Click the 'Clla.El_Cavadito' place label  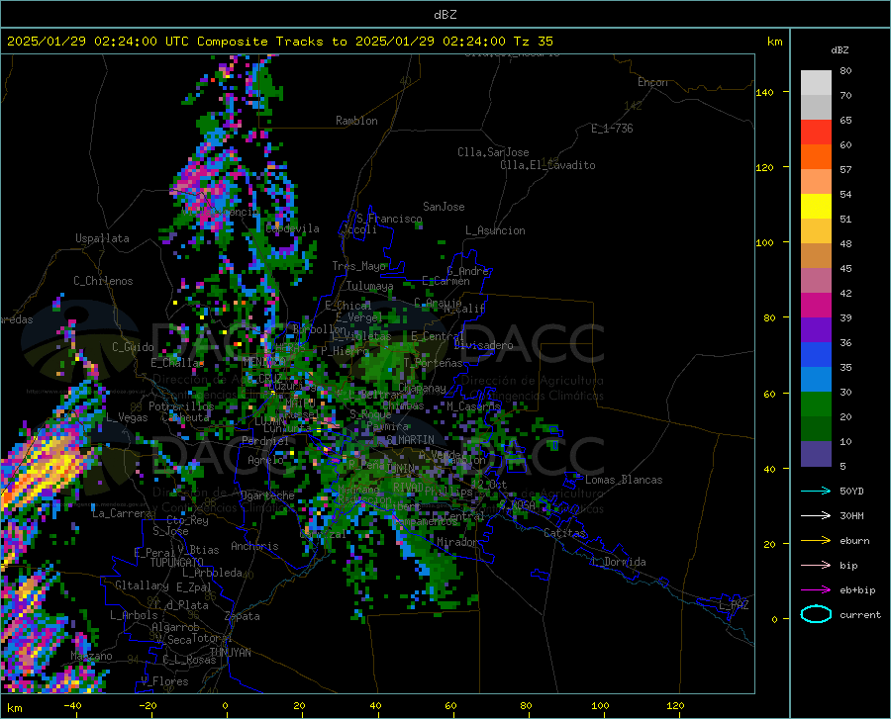pyautogui.click(x=547, y=165)
